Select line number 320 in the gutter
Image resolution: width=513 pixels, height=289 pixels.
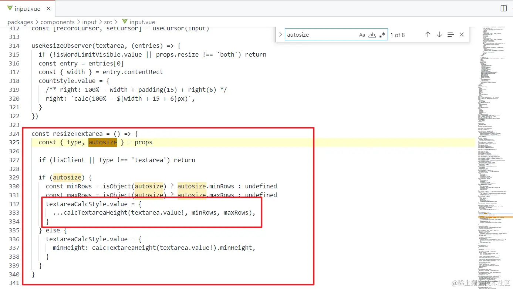[x=14, y=98]
